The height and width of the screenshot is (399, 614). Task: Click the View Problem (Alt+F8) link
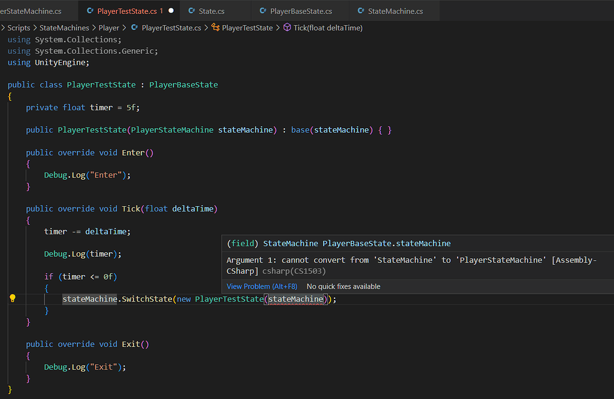pos(262,286)
